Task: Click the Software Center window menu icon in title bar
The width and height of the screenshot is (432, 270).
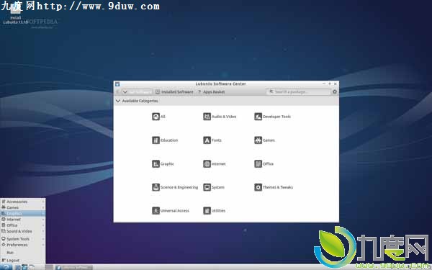Action: click(x=117, y=84)
